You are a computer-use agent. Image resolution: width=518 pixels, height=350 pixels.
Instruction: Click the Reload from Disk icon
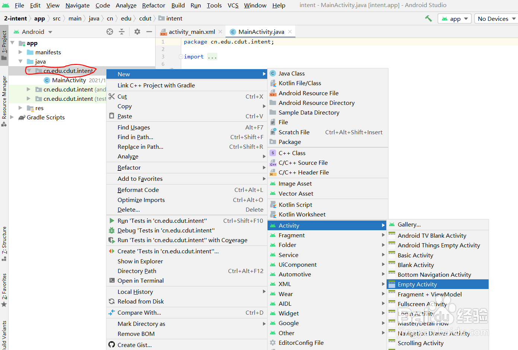(112, 301)
